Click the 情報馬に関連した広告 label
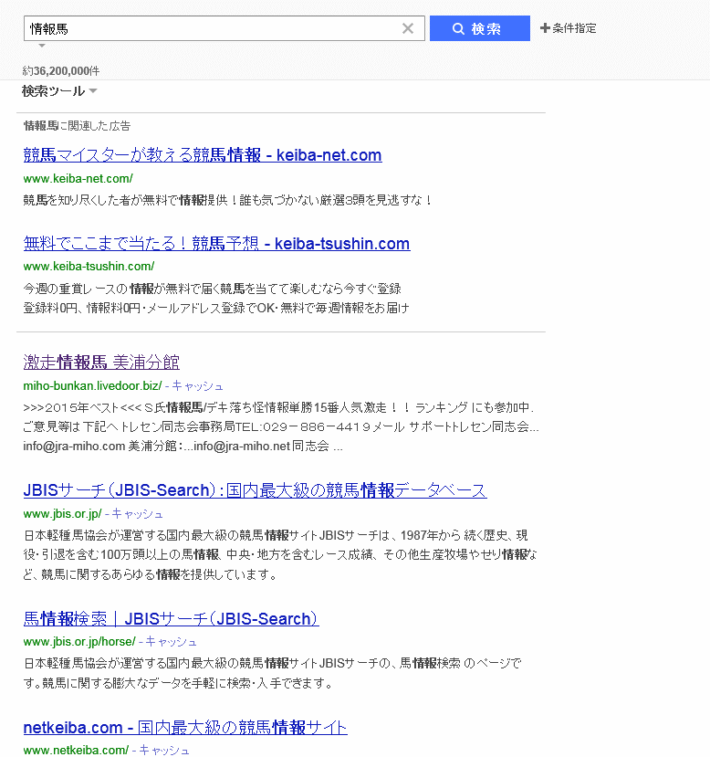Screen dimensions: 710x757 [x=78, y=126]
